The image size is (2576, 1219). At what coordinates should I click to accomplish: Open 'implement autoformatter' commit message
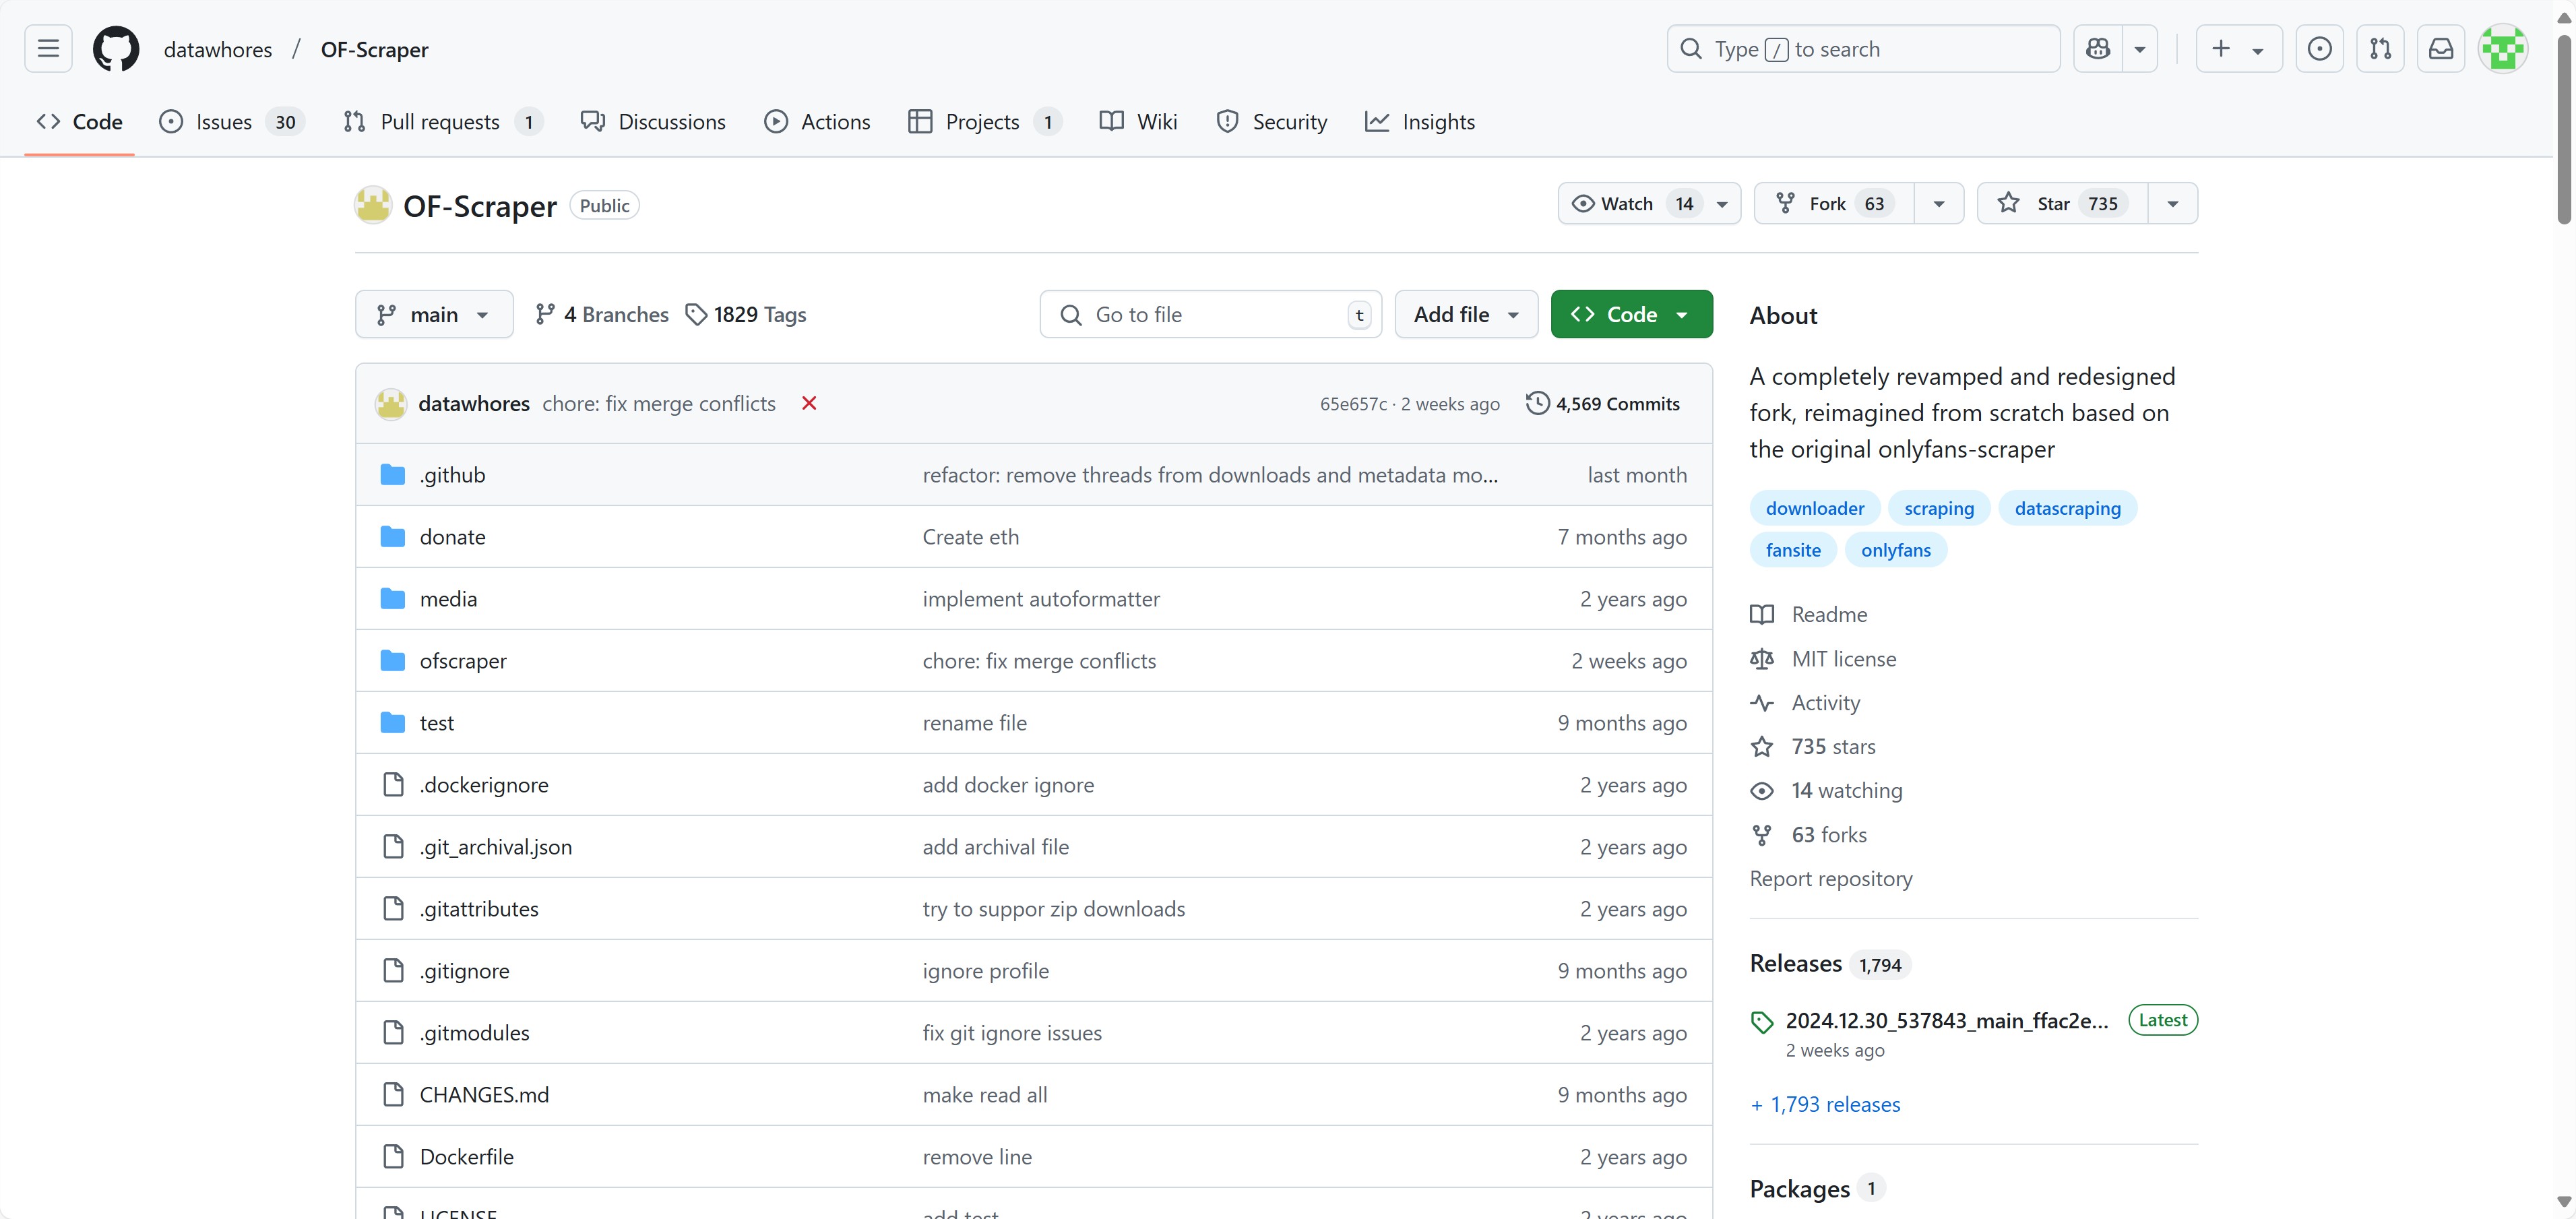coord(1041,599)
